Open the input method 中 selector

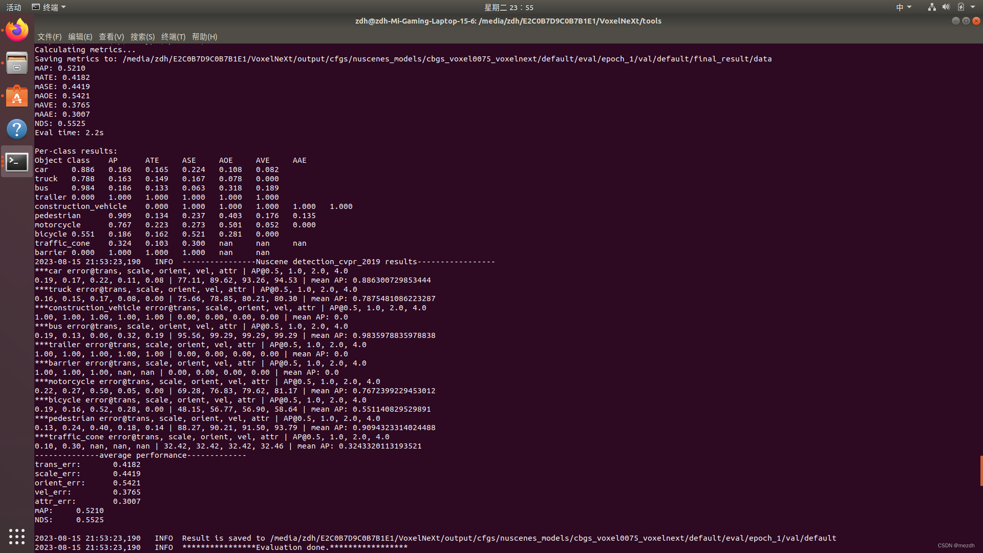tap(904, 7)
